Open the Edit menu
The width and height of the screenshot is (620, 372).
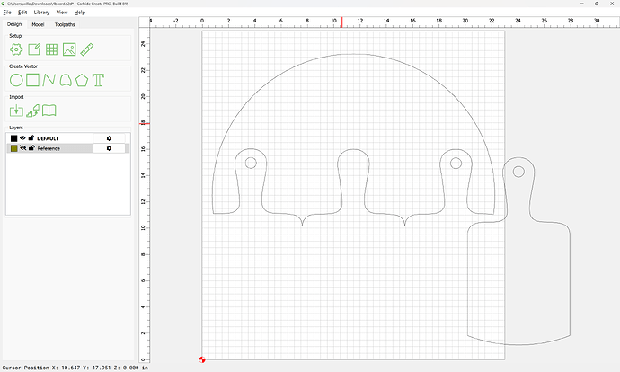point(22,13)
